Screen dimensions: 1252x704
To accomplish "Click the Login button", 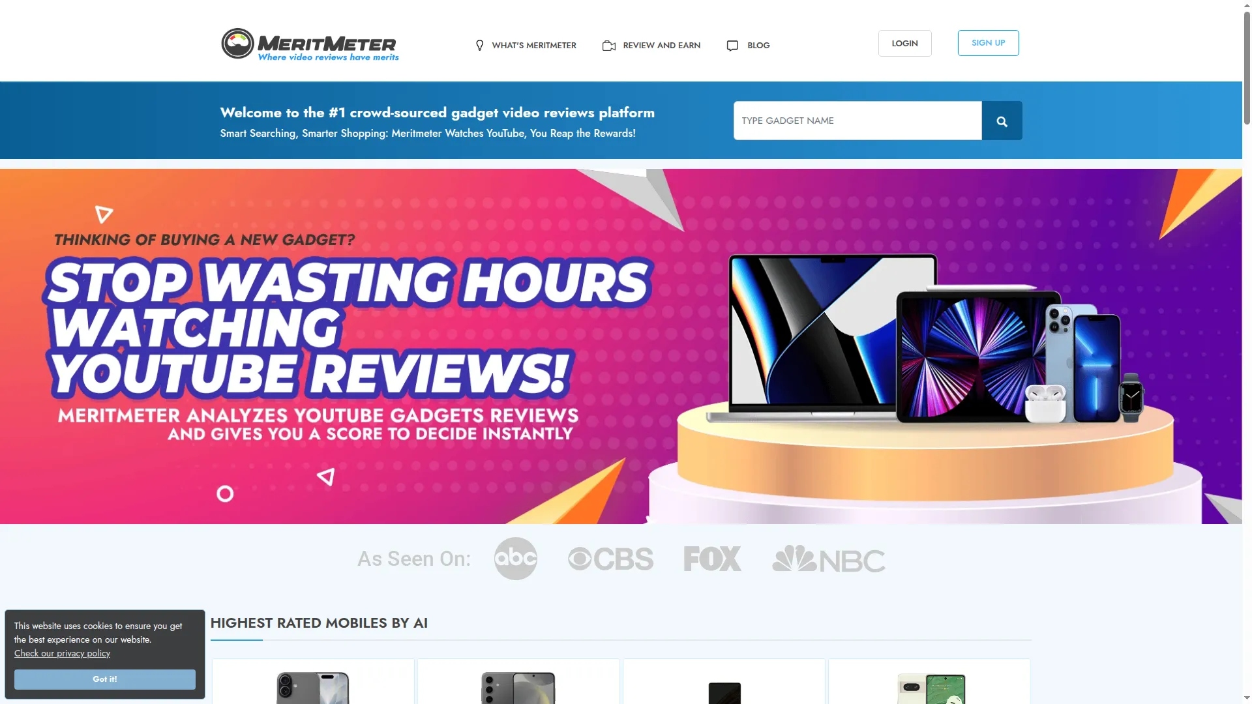I will (905, 43).
